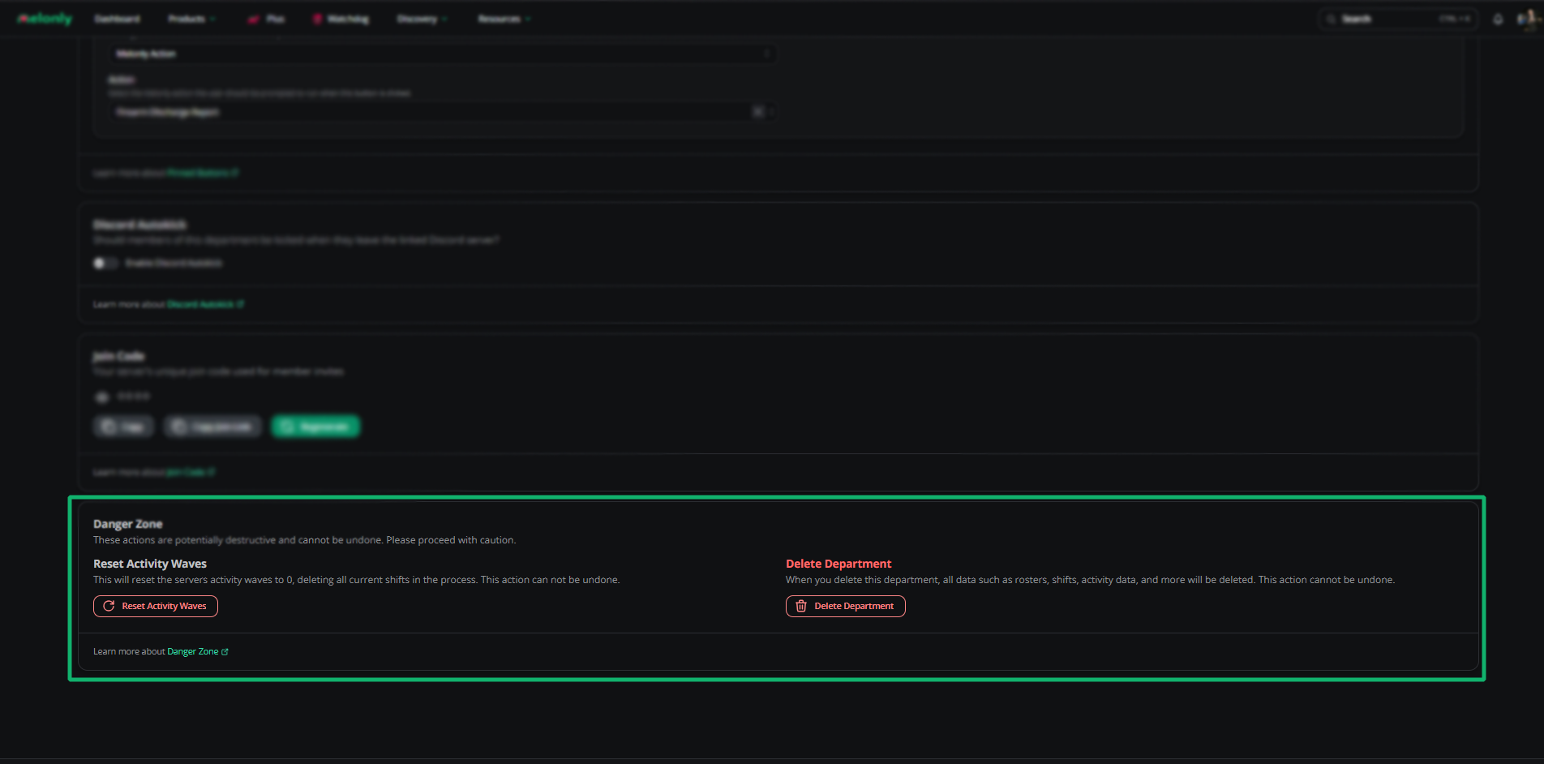The height and width of the screenshot is (764, 1544).
Task: Open the Plus nav item
Action: pos(267,19)
